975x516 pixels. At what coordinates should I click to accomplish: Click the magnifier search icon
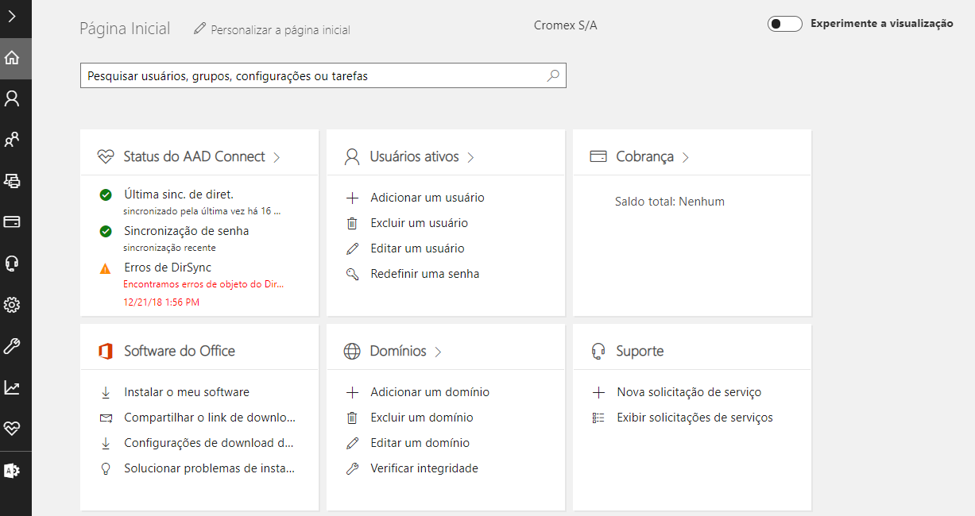pos(553,76)
